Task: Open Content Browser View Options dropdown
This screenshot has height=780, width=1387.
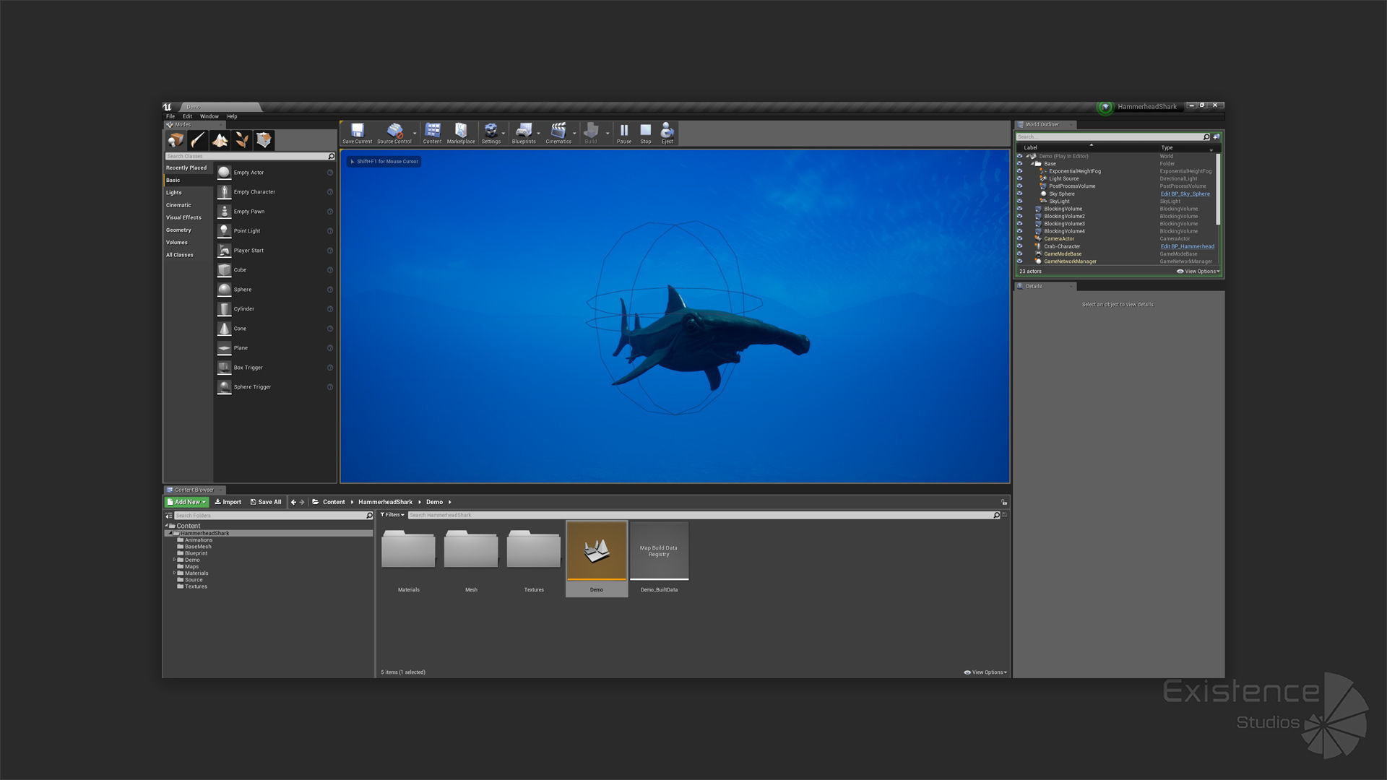Action: coord(985,672)
